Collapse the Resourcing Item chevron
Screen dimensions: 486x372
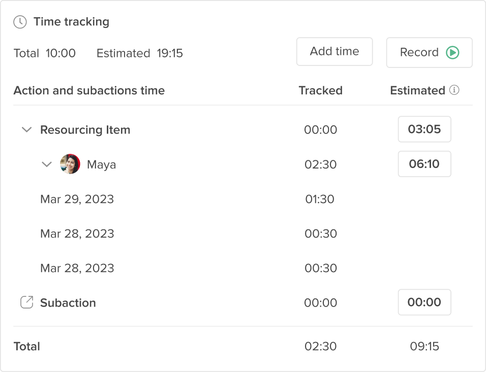(x=27, y=129)
